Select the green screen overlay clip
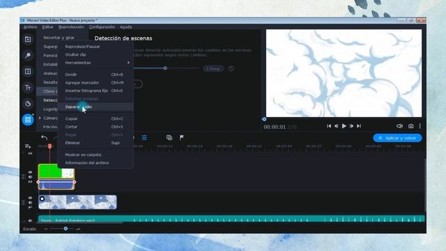The image size is (446, 251). tap(56, 172)
